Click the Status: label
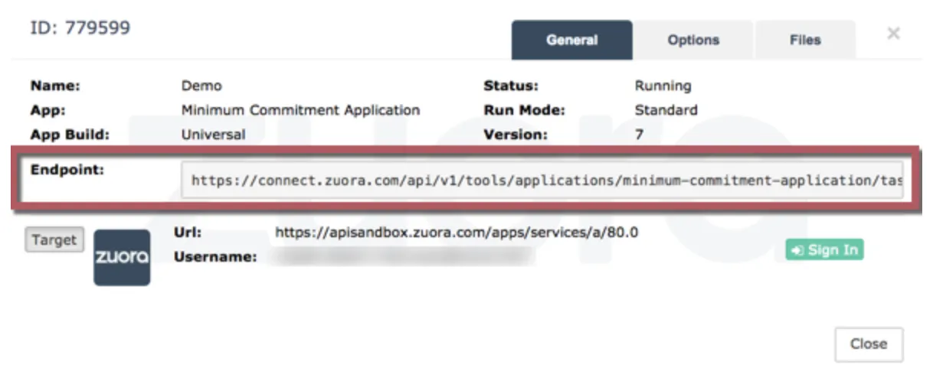The width and height of the screenshot is (933, 381). click(x=511, y=86)
